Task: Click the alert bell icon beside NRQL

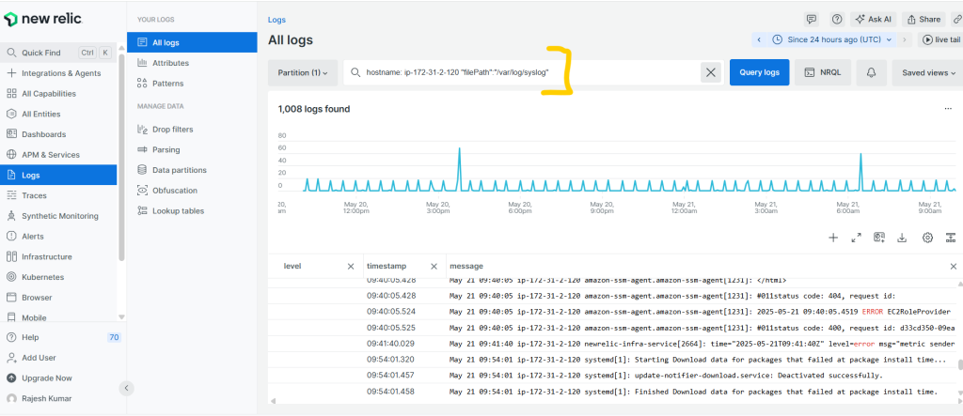Action: [x=871, y=72]
